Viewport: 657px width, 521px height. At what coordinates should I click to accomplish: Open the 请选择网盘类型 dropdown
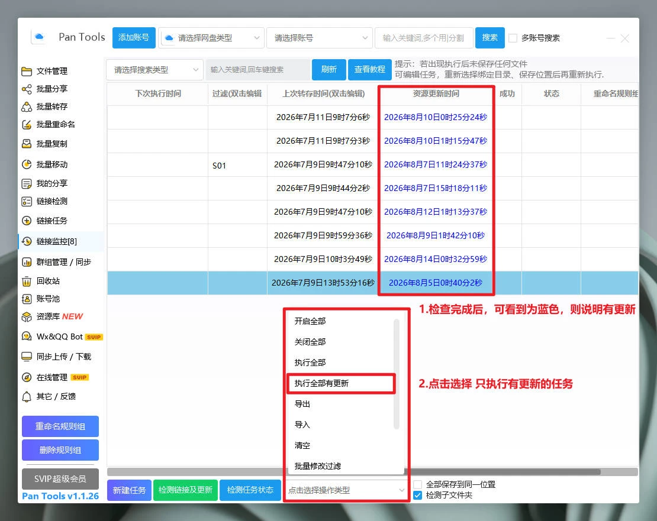click(x=211, y=38)
